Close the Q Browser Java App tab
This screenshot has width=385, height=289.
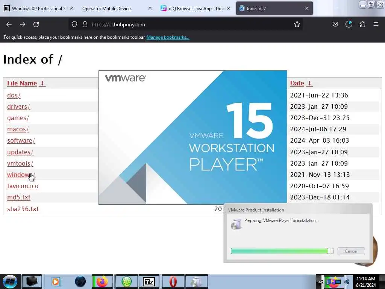click(x=229, y=8)
